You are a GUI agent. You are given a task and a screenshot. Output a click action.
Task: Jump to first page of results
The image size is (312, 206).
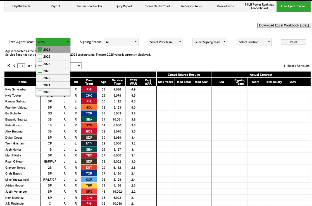point(8,66)
